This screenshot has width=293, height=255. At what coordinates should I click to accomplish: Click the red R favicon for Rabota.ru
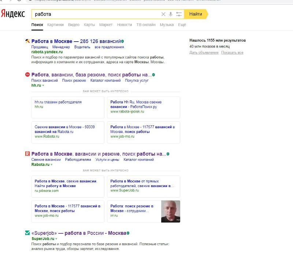coord(27,153)
